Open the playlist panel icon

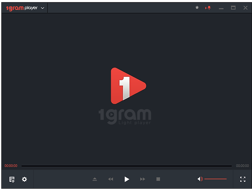tap(12, 180)
